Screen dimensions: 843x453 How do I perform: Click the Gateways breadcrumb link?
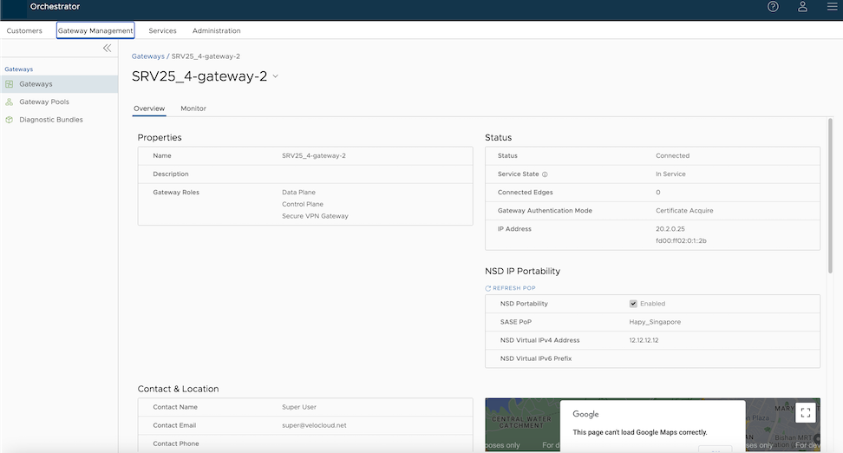pyautogui.click(x=147, y=56)
